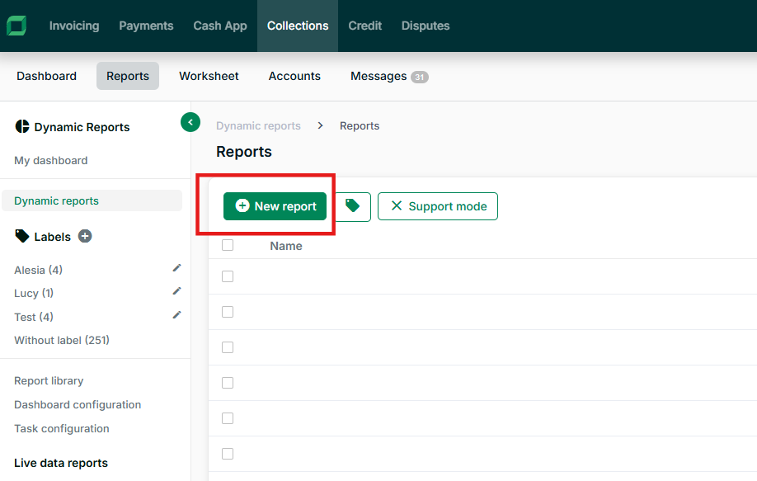Screen dimensions: 757x481
Task: Open Dashboard configuration in sidebar
Action: [x=78, y=405]
